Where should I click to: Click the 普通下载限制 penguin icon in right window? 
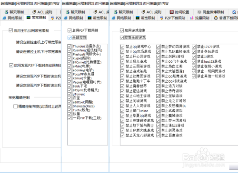(x=216, y=18)
